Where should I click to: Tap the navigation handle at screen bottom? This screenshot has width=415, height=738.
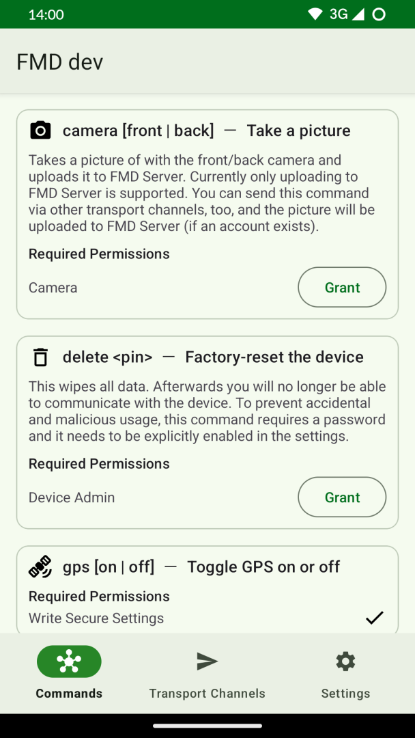point(207,725)
